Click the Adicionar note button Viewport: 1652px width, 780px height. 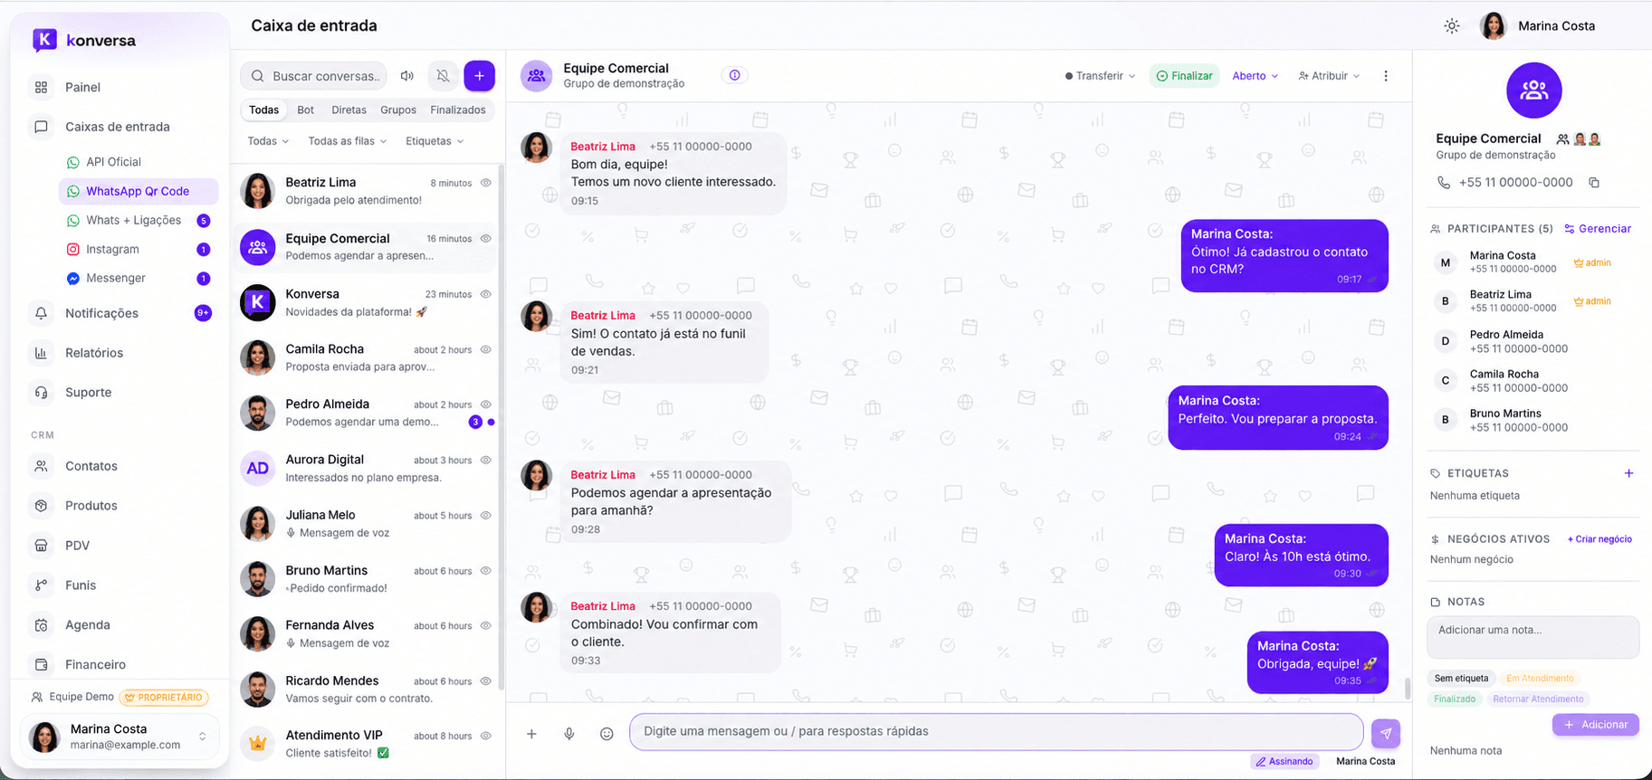(x=1595, y=725)
